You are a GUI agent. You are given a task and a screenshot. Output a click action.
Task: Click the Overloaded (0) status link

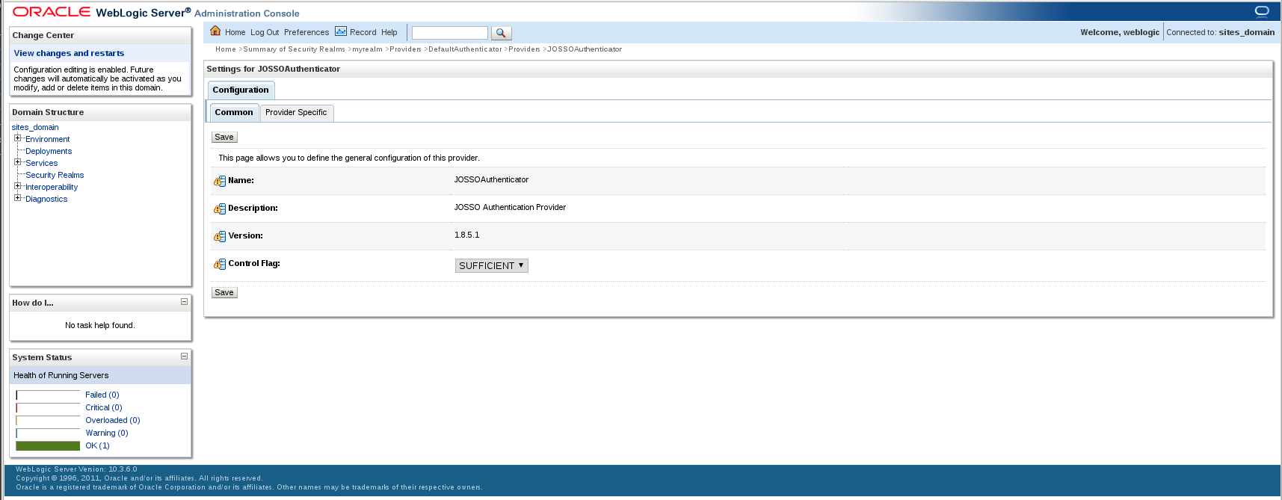[x=113, y=420]
